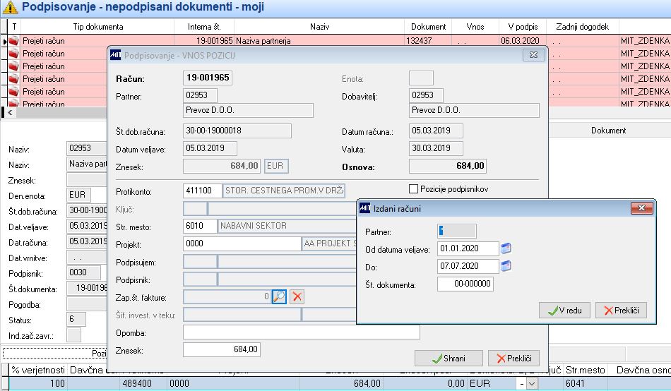Confirm the Izdani računi dialog with V redu

click(564, 310)
